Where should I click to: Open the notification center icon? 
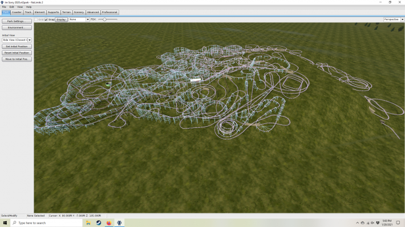point(398,223)
